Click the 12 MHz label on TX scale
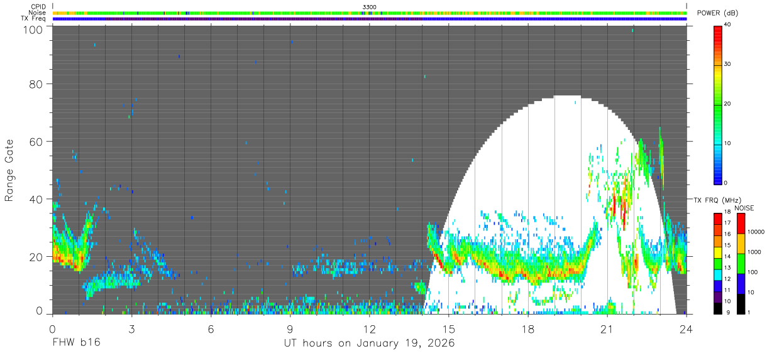 [x=728, y=279]
